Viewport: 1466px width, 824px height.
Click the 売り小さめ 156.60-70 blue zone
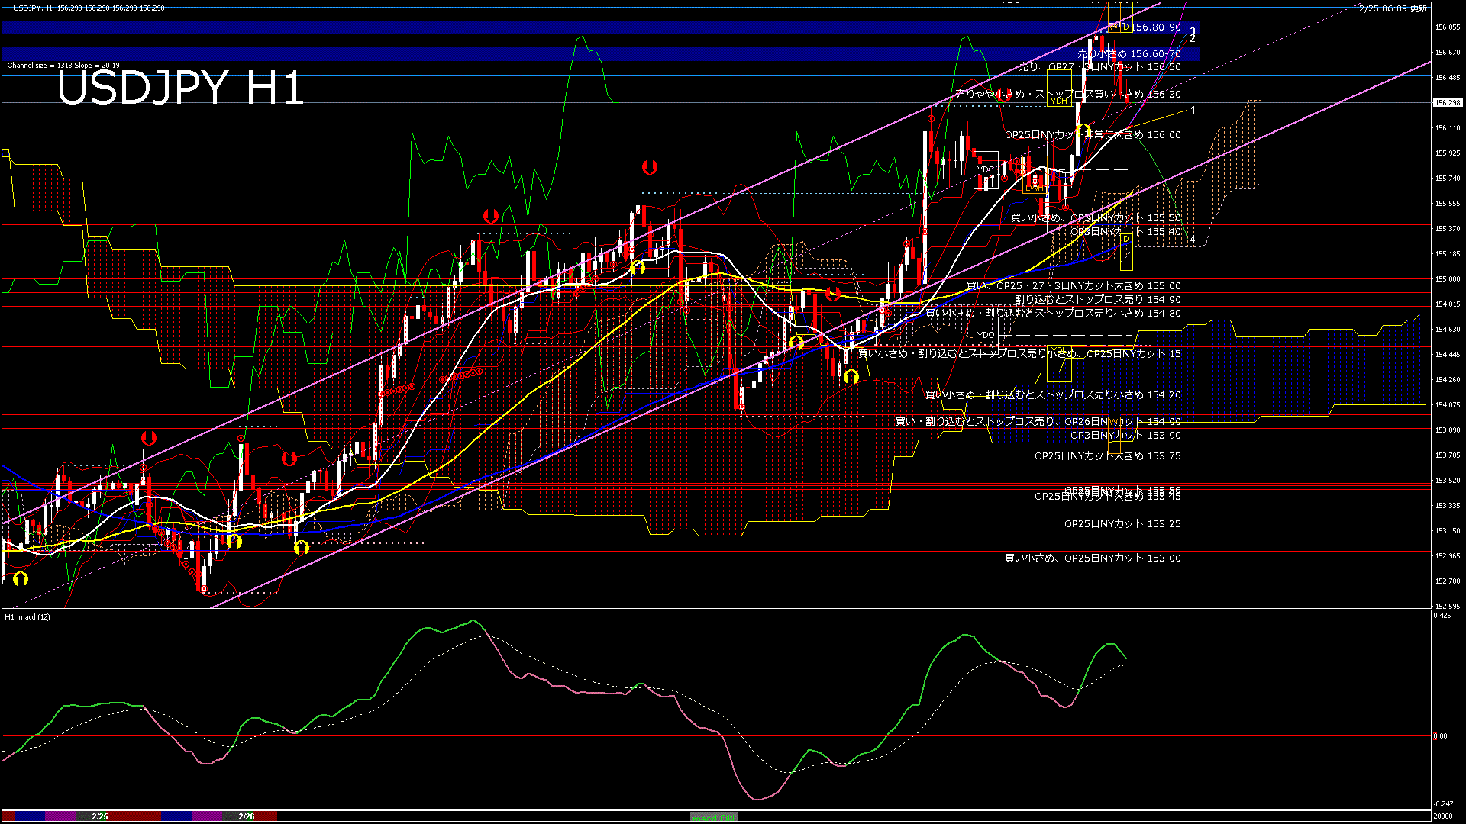click(1129, 54)
